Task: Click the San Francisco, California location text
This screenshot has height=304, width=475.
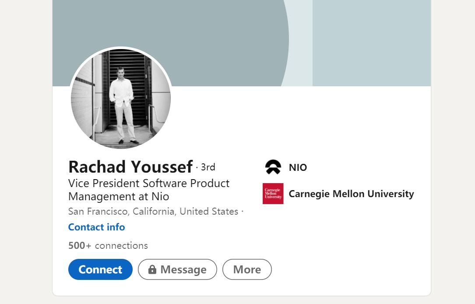Action: pos(153,211)
